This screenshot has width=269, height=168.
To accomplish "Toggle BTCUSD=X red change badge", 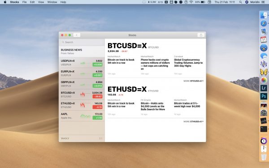I will (x=97, y=96).
